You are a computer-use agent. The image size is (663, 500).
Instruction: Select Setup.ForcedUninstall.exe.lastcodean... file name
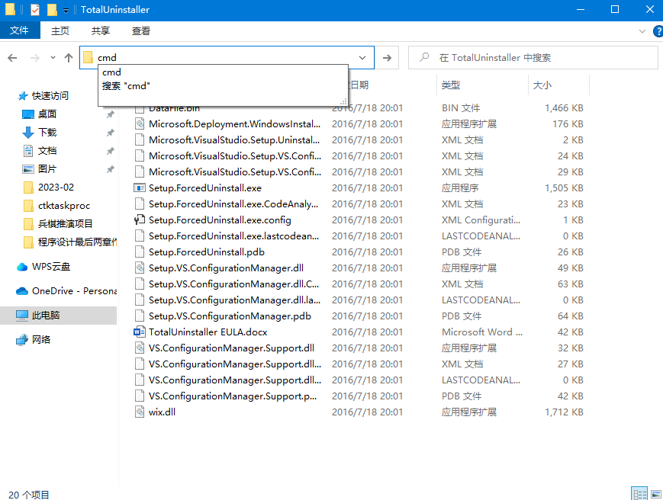click(x=233, y=236)
